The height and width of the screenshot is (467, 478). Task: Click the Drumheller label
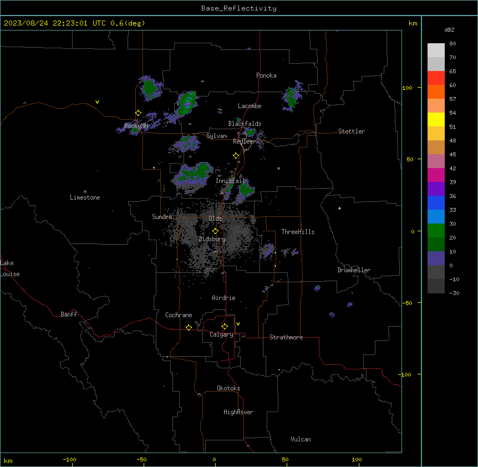tap(354, 270)
